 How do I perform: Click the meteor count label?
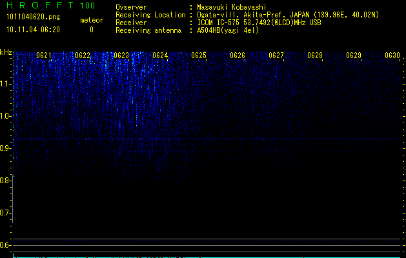(92, 20)
